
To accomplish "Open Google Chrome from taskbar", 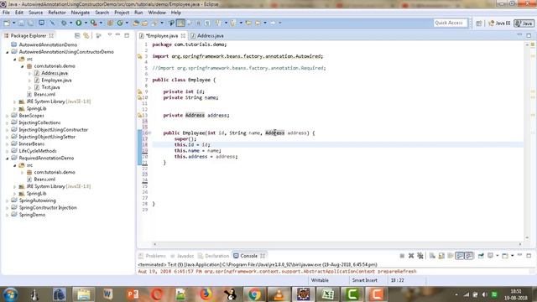I will [254, 294].
